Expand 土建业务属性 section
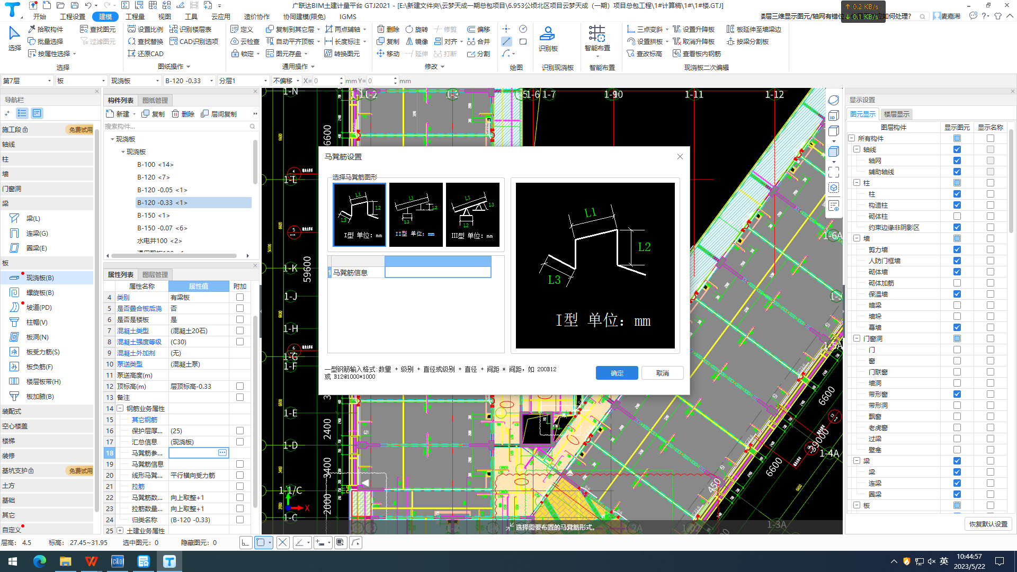The image size is (1017, 572). 120,530
